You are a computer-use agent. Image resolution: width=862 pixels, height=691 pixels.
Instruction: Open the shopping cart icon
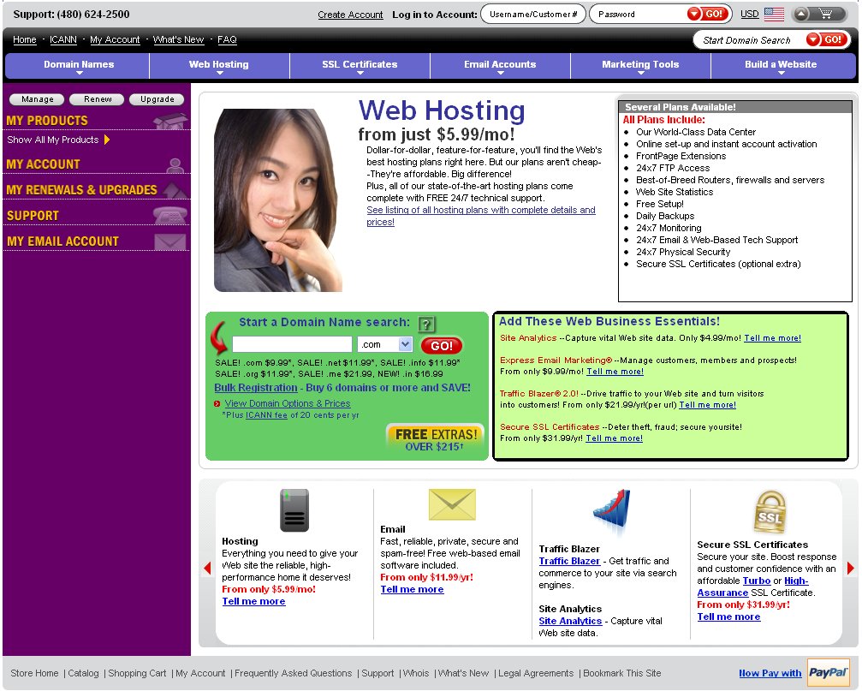(826, 14)
